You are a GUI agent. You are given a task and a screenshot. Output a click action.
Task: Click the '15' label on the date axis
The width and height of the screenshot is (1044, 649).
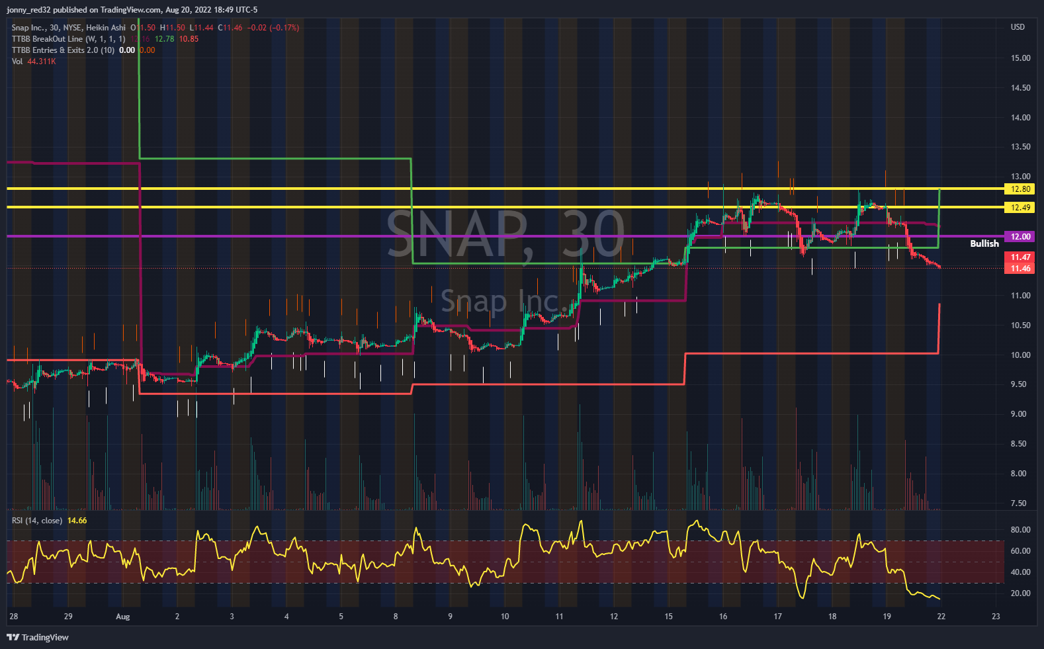pyautogui.click(x=669, y=617)
